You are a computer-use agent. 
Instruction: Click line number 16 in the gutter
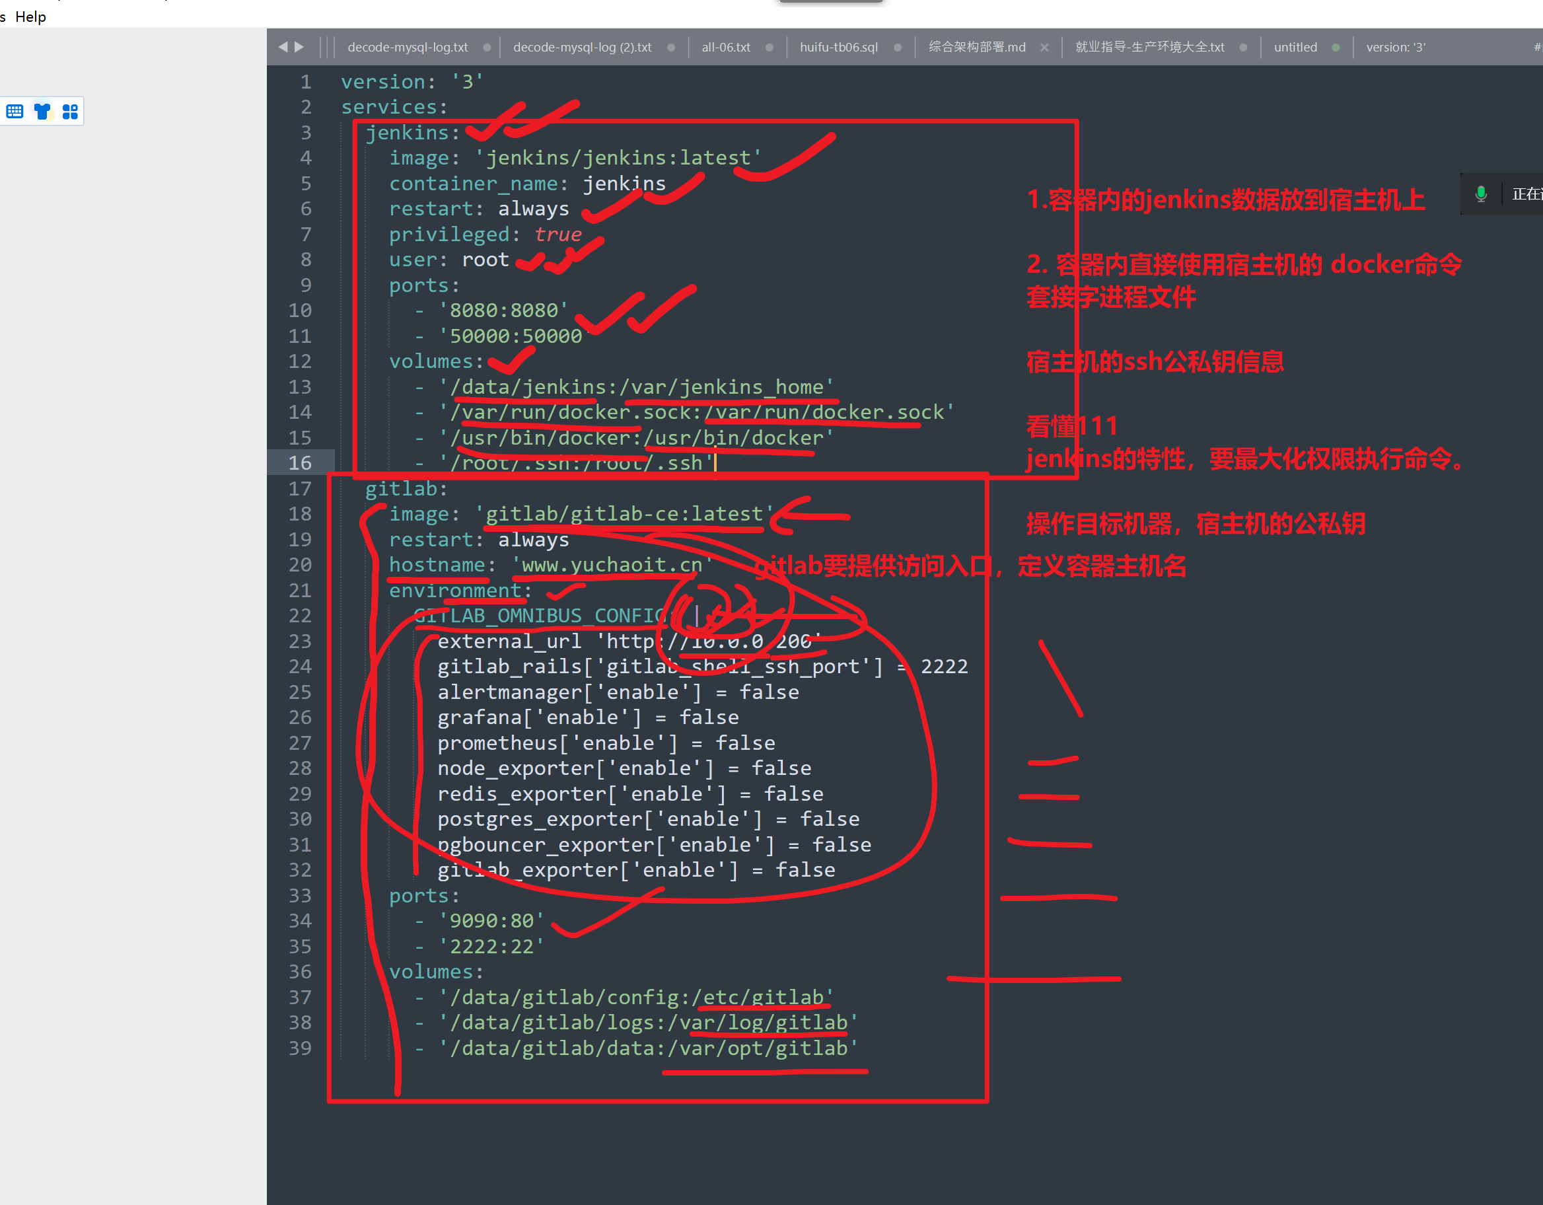pyautogui.click(x=300, y=463)
